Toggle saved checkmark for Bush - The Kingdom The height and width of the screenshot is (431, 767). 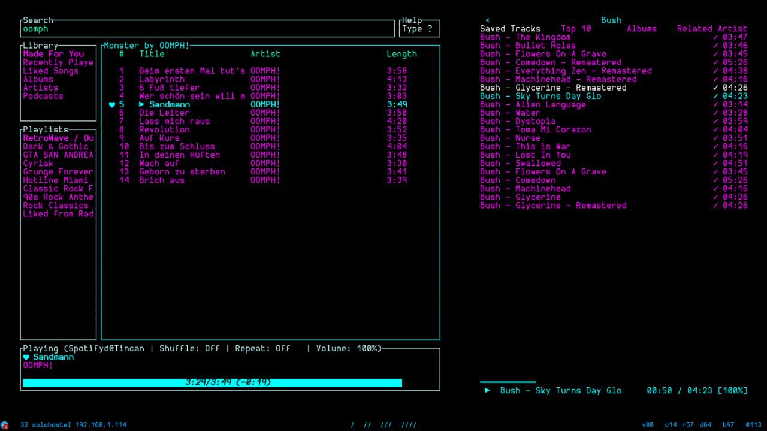click(x=715, y=37)
